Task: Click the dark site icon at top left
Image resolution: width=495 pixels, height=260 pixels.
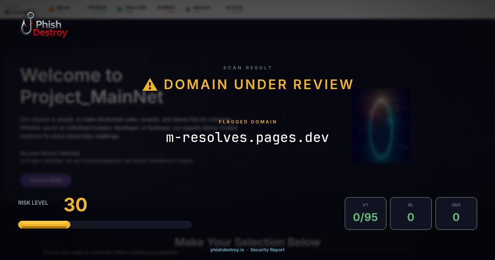Action: (x=8, y=12)
